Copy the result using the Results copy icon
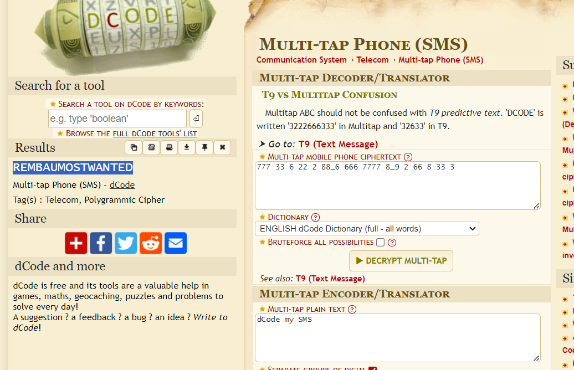574x370 pixels. 134,147
